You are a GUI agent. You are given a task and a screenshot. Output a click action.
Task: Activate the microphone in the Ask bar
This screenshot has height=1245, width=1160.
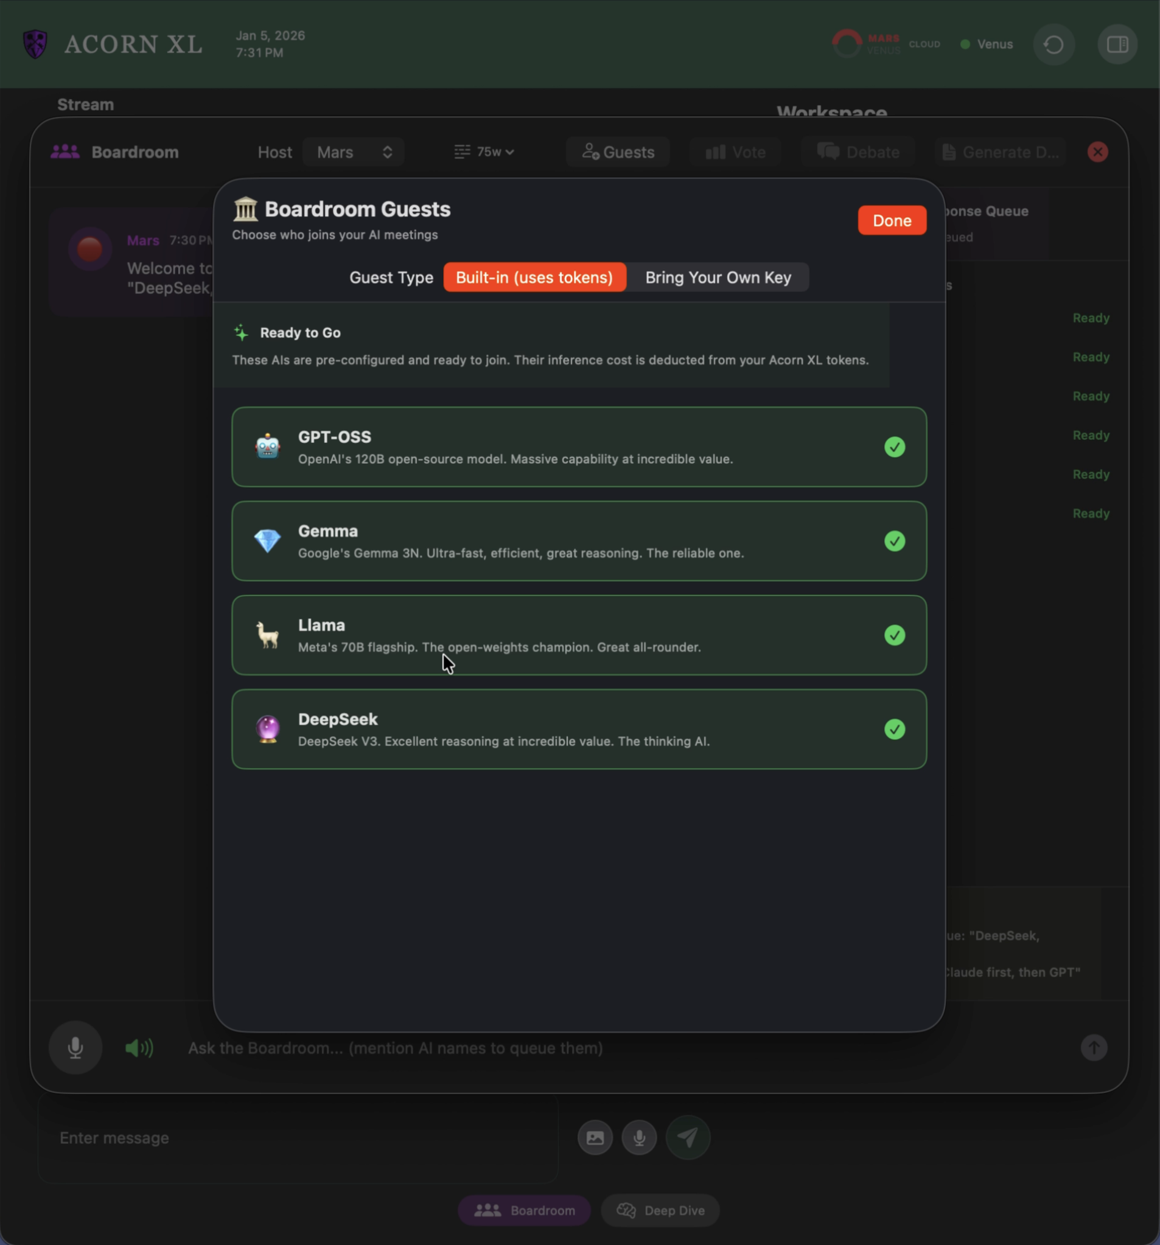(x=75, y=1048)
